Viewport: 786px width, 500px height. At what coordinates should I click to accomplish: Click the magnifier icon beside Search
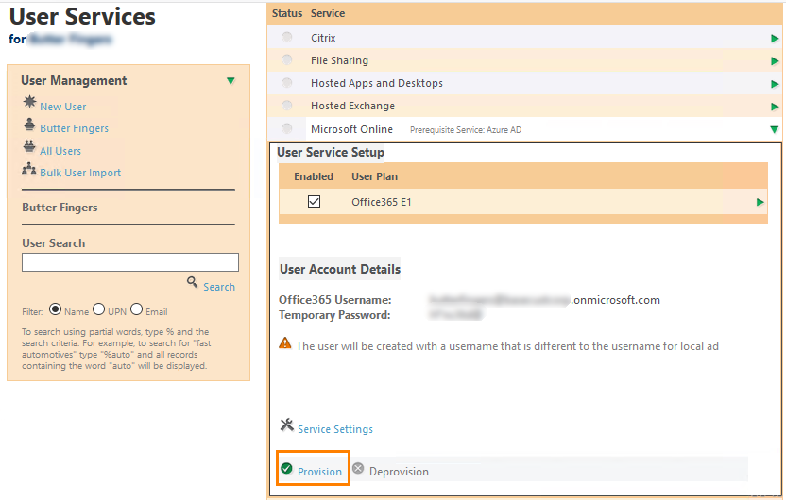[x=192, y=282]
